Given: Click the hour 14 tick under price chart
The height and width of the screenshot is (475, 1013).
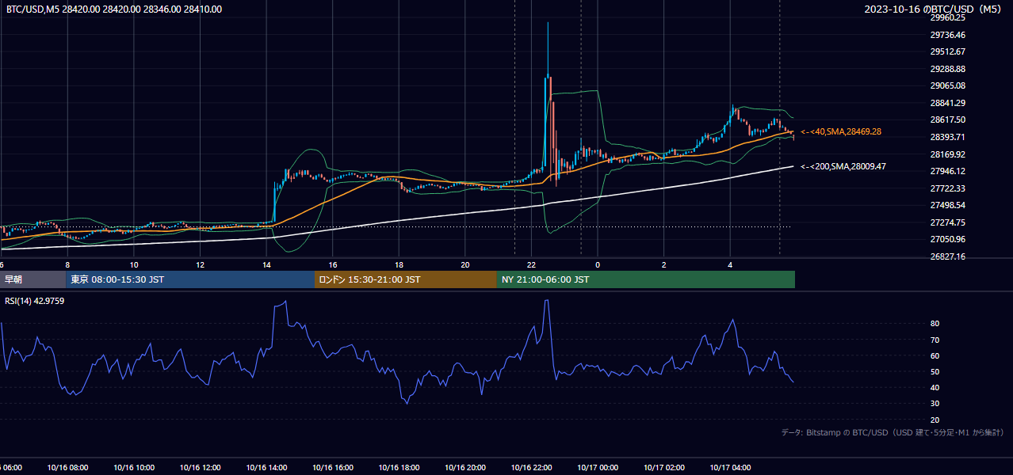Looking at the screenshot, I should [266, 264].
